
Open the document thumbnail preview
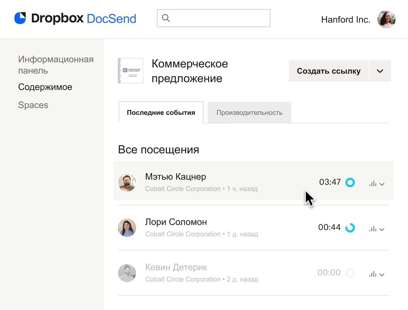(130, 71)
